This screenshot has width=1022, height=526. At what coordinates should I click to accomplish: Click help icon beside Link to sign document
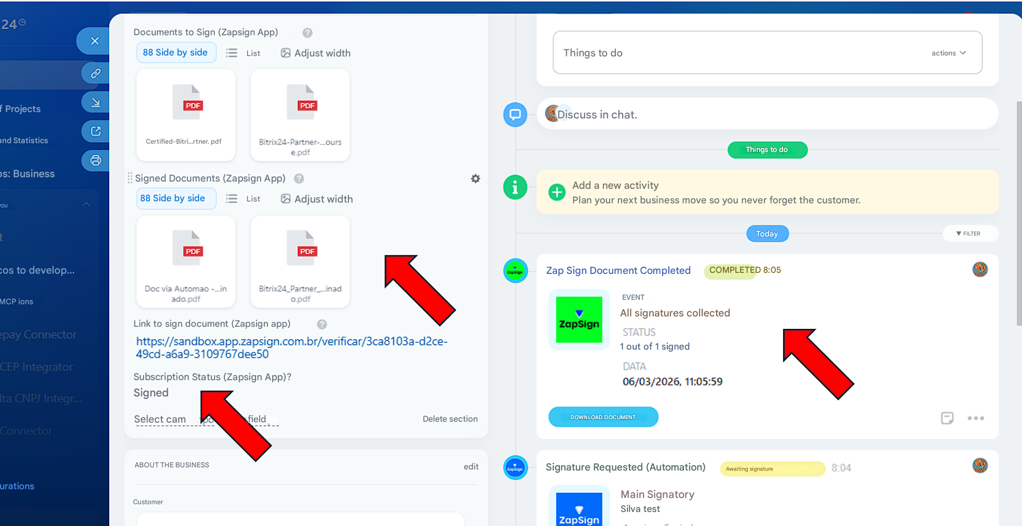click(322, 324)
